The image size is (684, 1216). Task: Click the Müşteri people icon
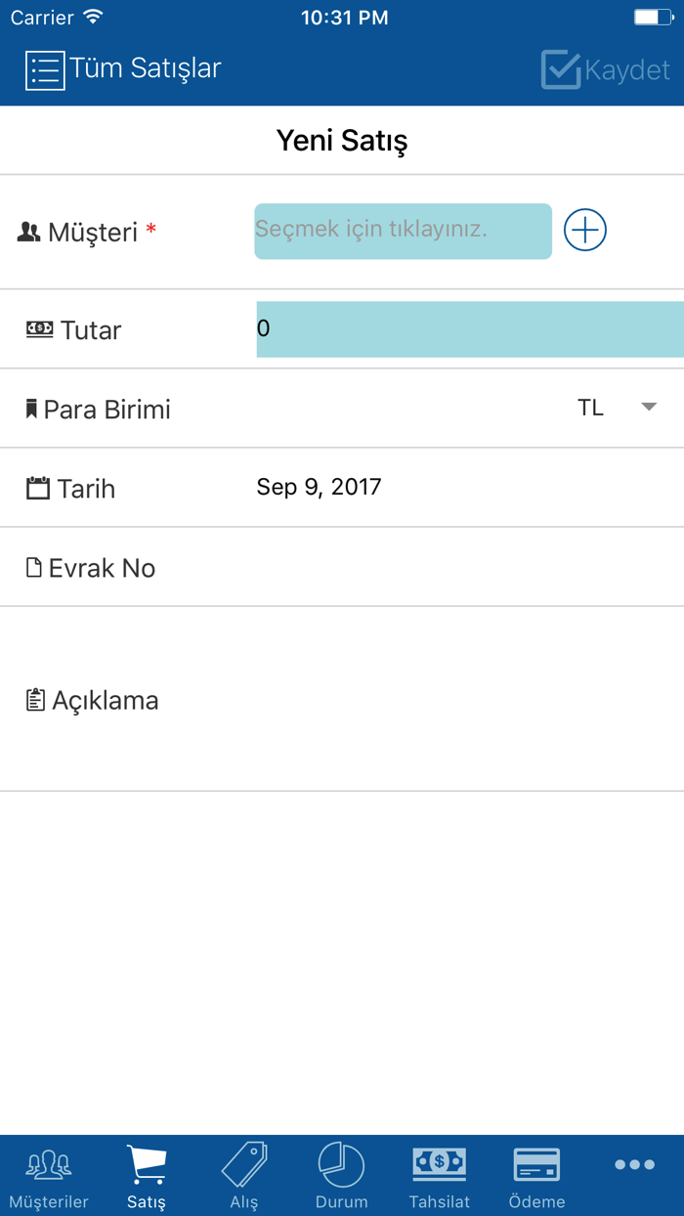[31, 232]
